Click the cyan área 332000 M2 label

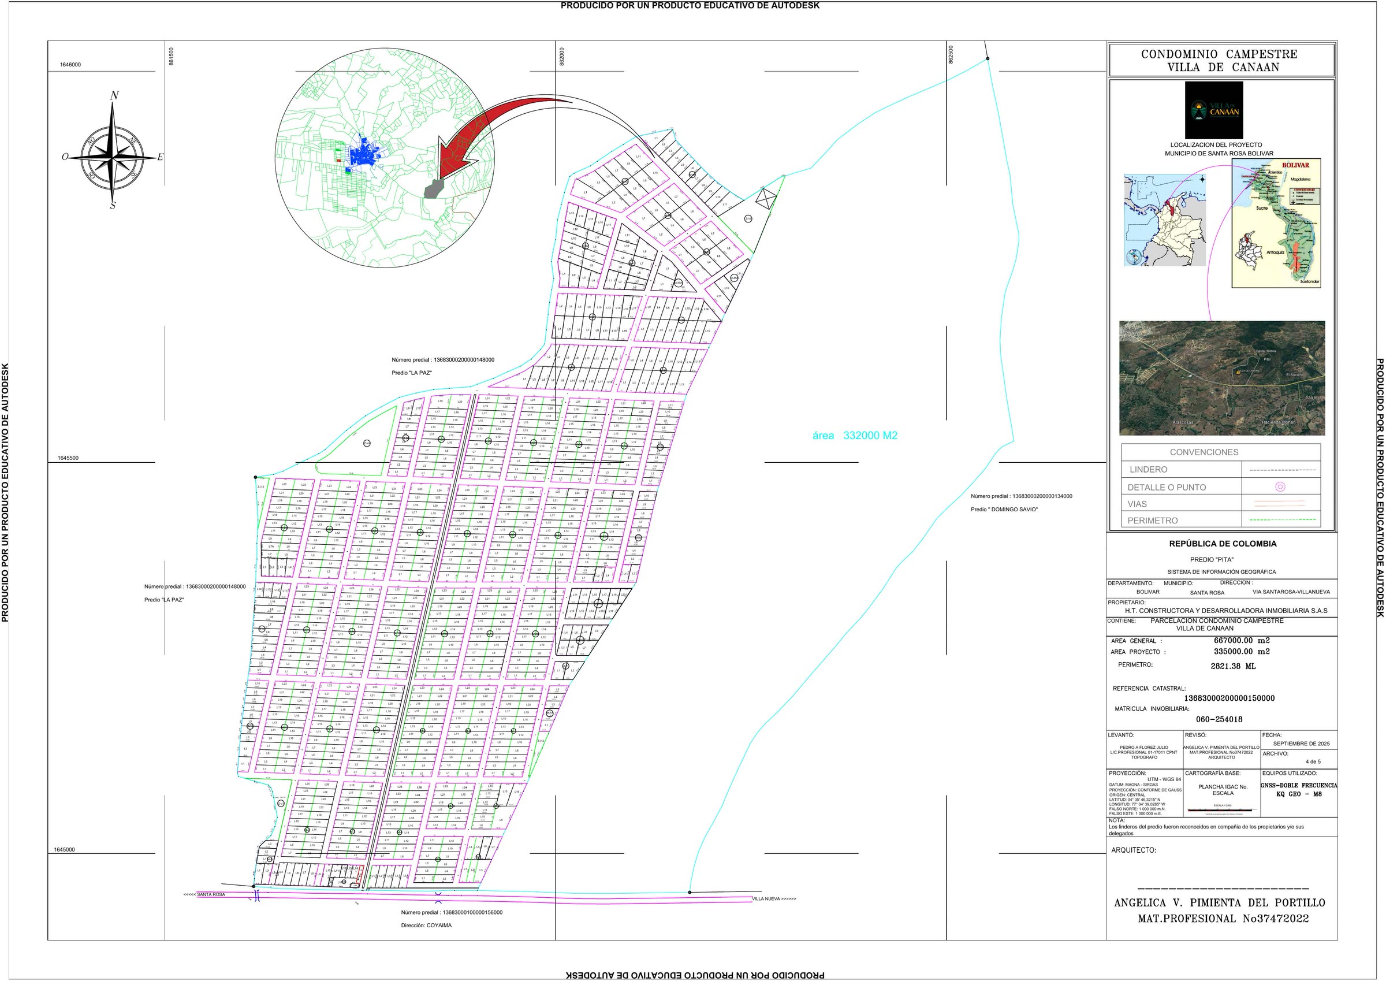pyautogui.click(x=855, y=436)
